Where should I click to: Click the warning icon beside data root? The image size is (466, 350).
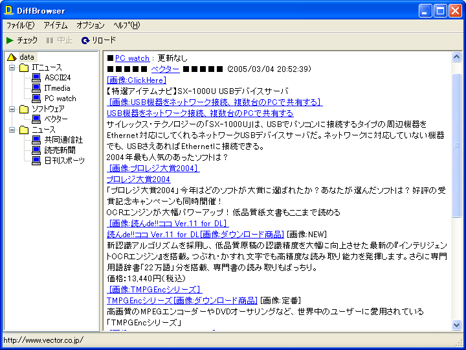[12, 57]
